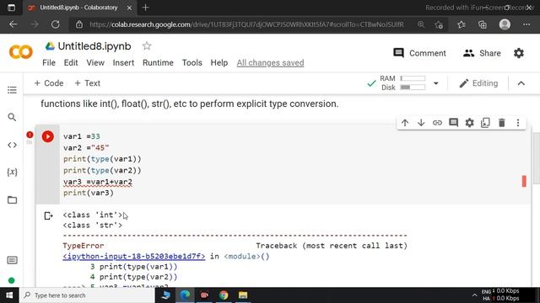This screenshot has width=540, height=303.
Task: Rename notebook title Untitled8.ipynb
Action: [94, 46]
